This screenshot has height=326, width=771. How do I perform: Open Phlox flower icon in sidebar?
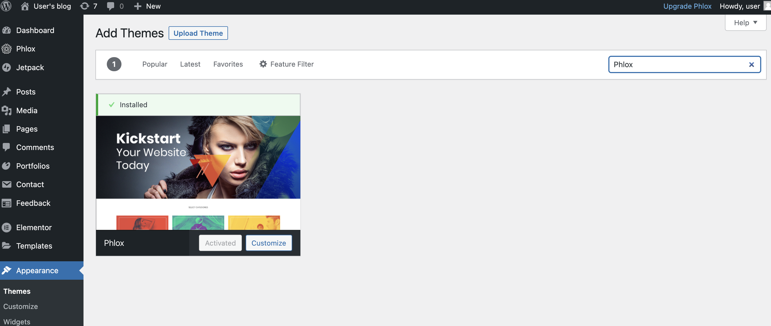click(6, 49)
